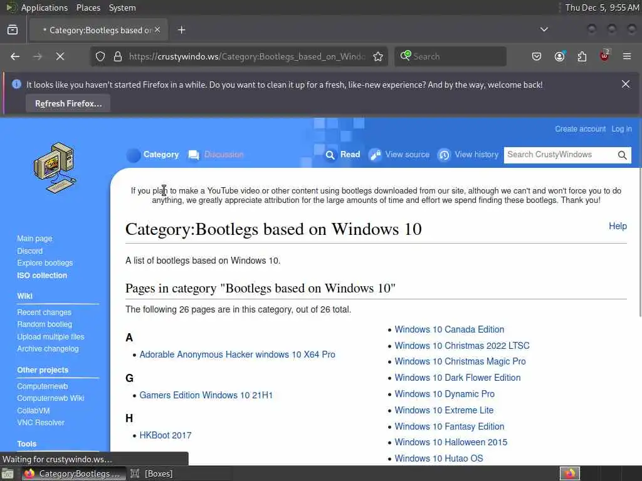Switch to the Discussion tab
Viewport: 642px width, 481px height.
(224, 154)
